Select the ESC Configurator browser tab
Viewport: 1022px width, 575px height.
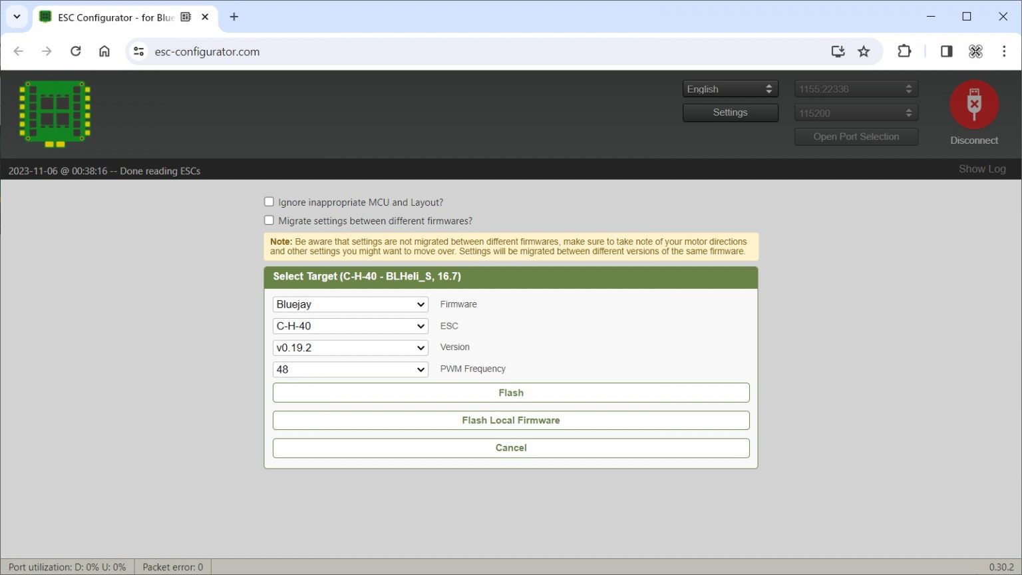(x=124, y=17)
